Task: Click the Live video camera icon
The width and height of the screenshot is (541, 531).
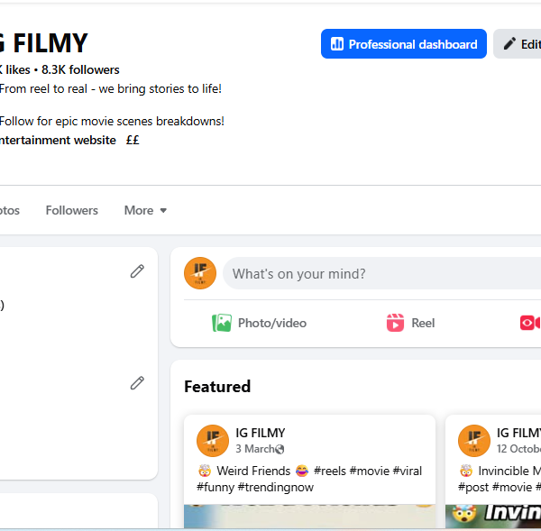Action: click(530, 323)
